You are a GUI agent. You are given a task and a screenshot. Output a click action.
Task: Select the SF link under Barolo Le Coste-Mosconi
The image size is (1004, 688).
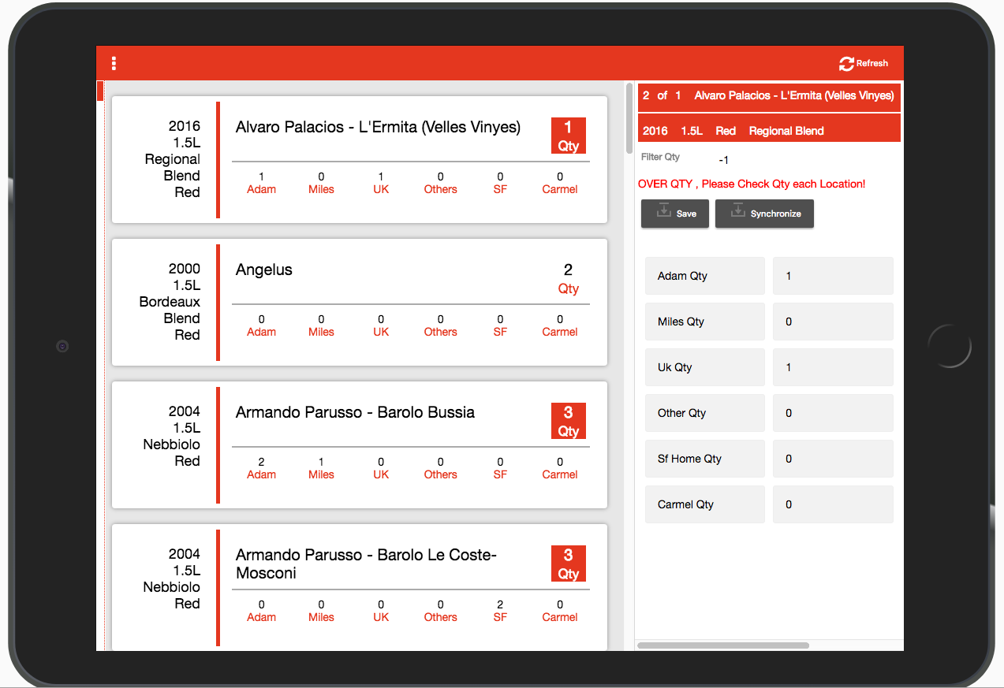[499, 617]
